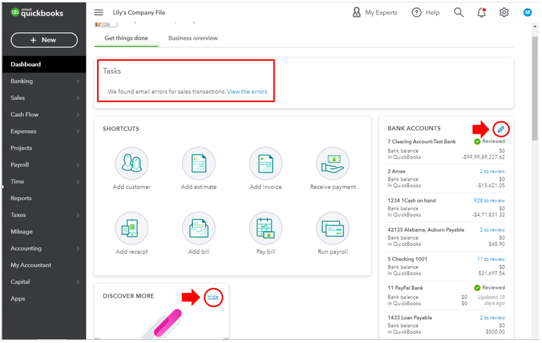Open the notifications bell
542x343 pixels.
[x=482, y=12]
